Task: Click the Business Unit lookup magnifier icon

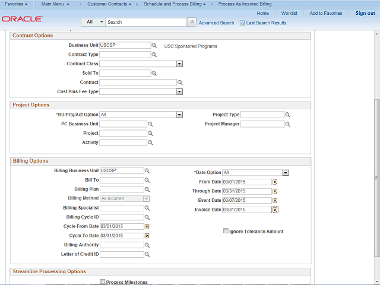Action: [x=154, y=45]
